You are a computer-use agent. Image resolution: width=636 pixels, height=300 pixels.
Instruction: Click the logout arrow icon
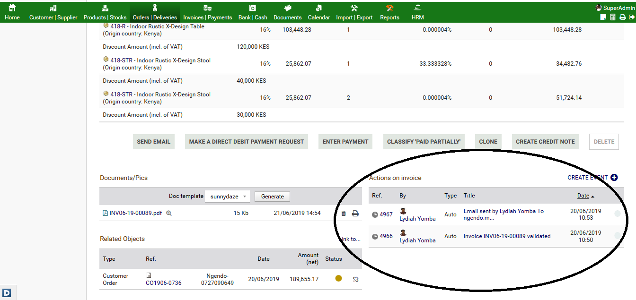point(631,17)
